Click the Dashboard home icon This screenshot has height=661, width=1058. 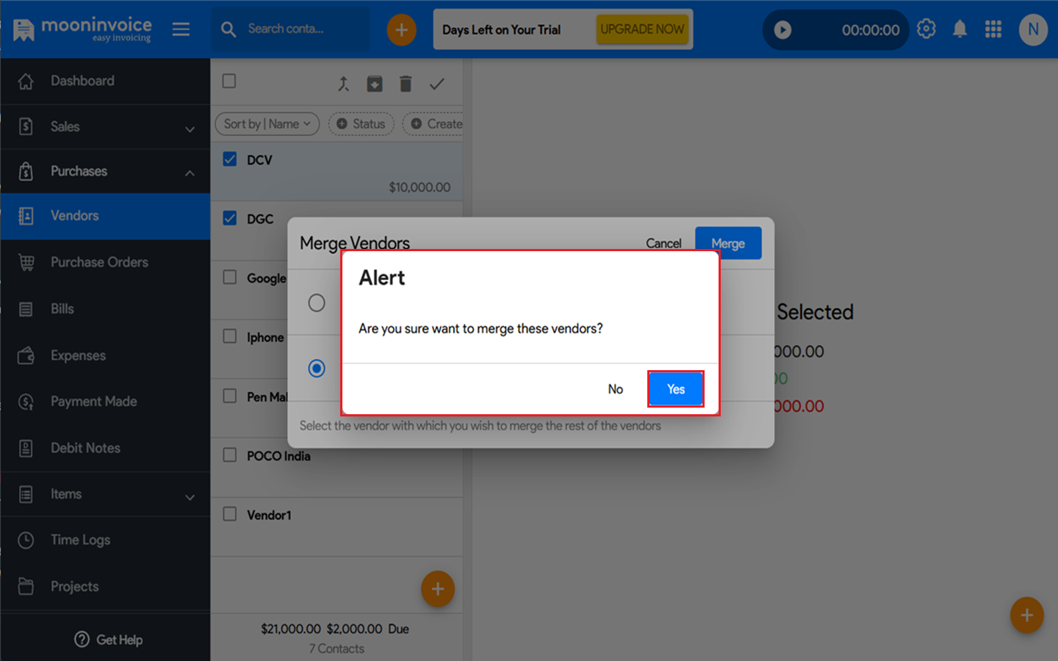pos(26,82)
